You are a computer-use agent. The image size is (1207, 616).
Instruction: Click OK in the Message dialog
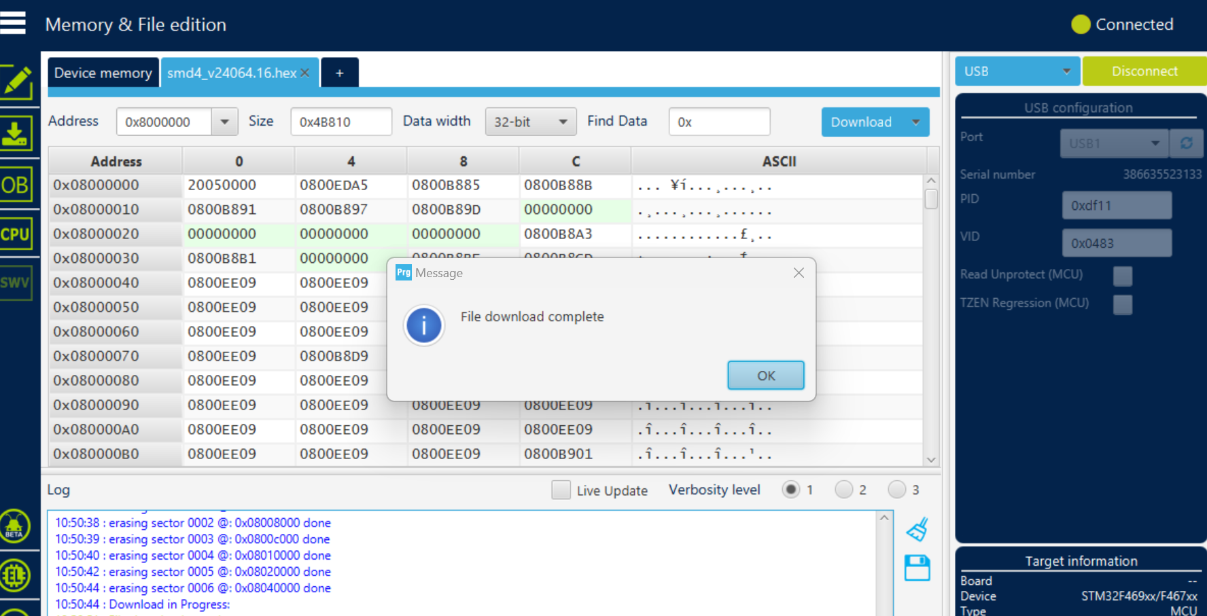pos(766,376)
